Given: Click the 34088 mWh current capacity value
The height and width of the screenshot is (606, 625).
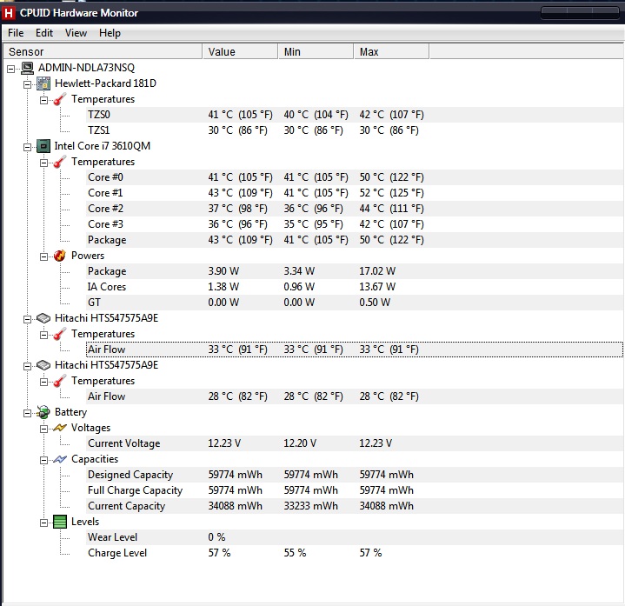Looking at the screenshot, I should tap(236, 506).
